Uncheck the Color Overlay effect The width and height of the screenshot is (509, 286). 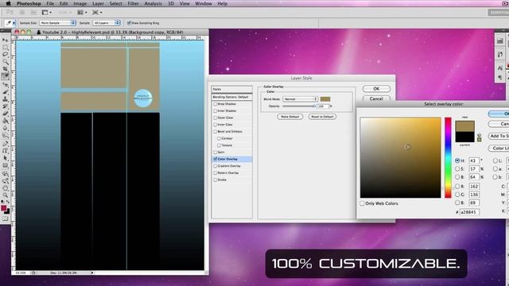(x=215, y=159)
